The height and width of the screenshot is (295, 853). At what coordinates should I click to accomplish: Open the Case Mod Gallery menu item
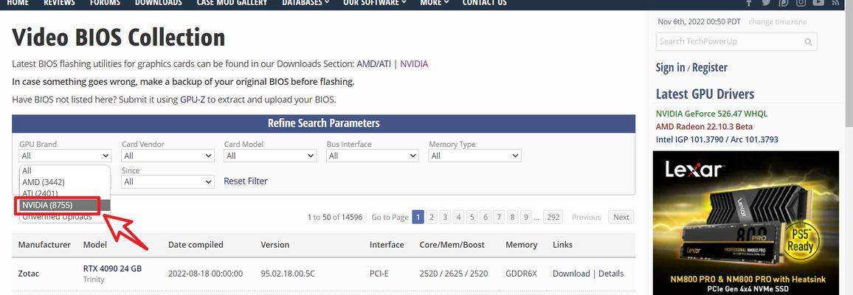click(232, 3)
